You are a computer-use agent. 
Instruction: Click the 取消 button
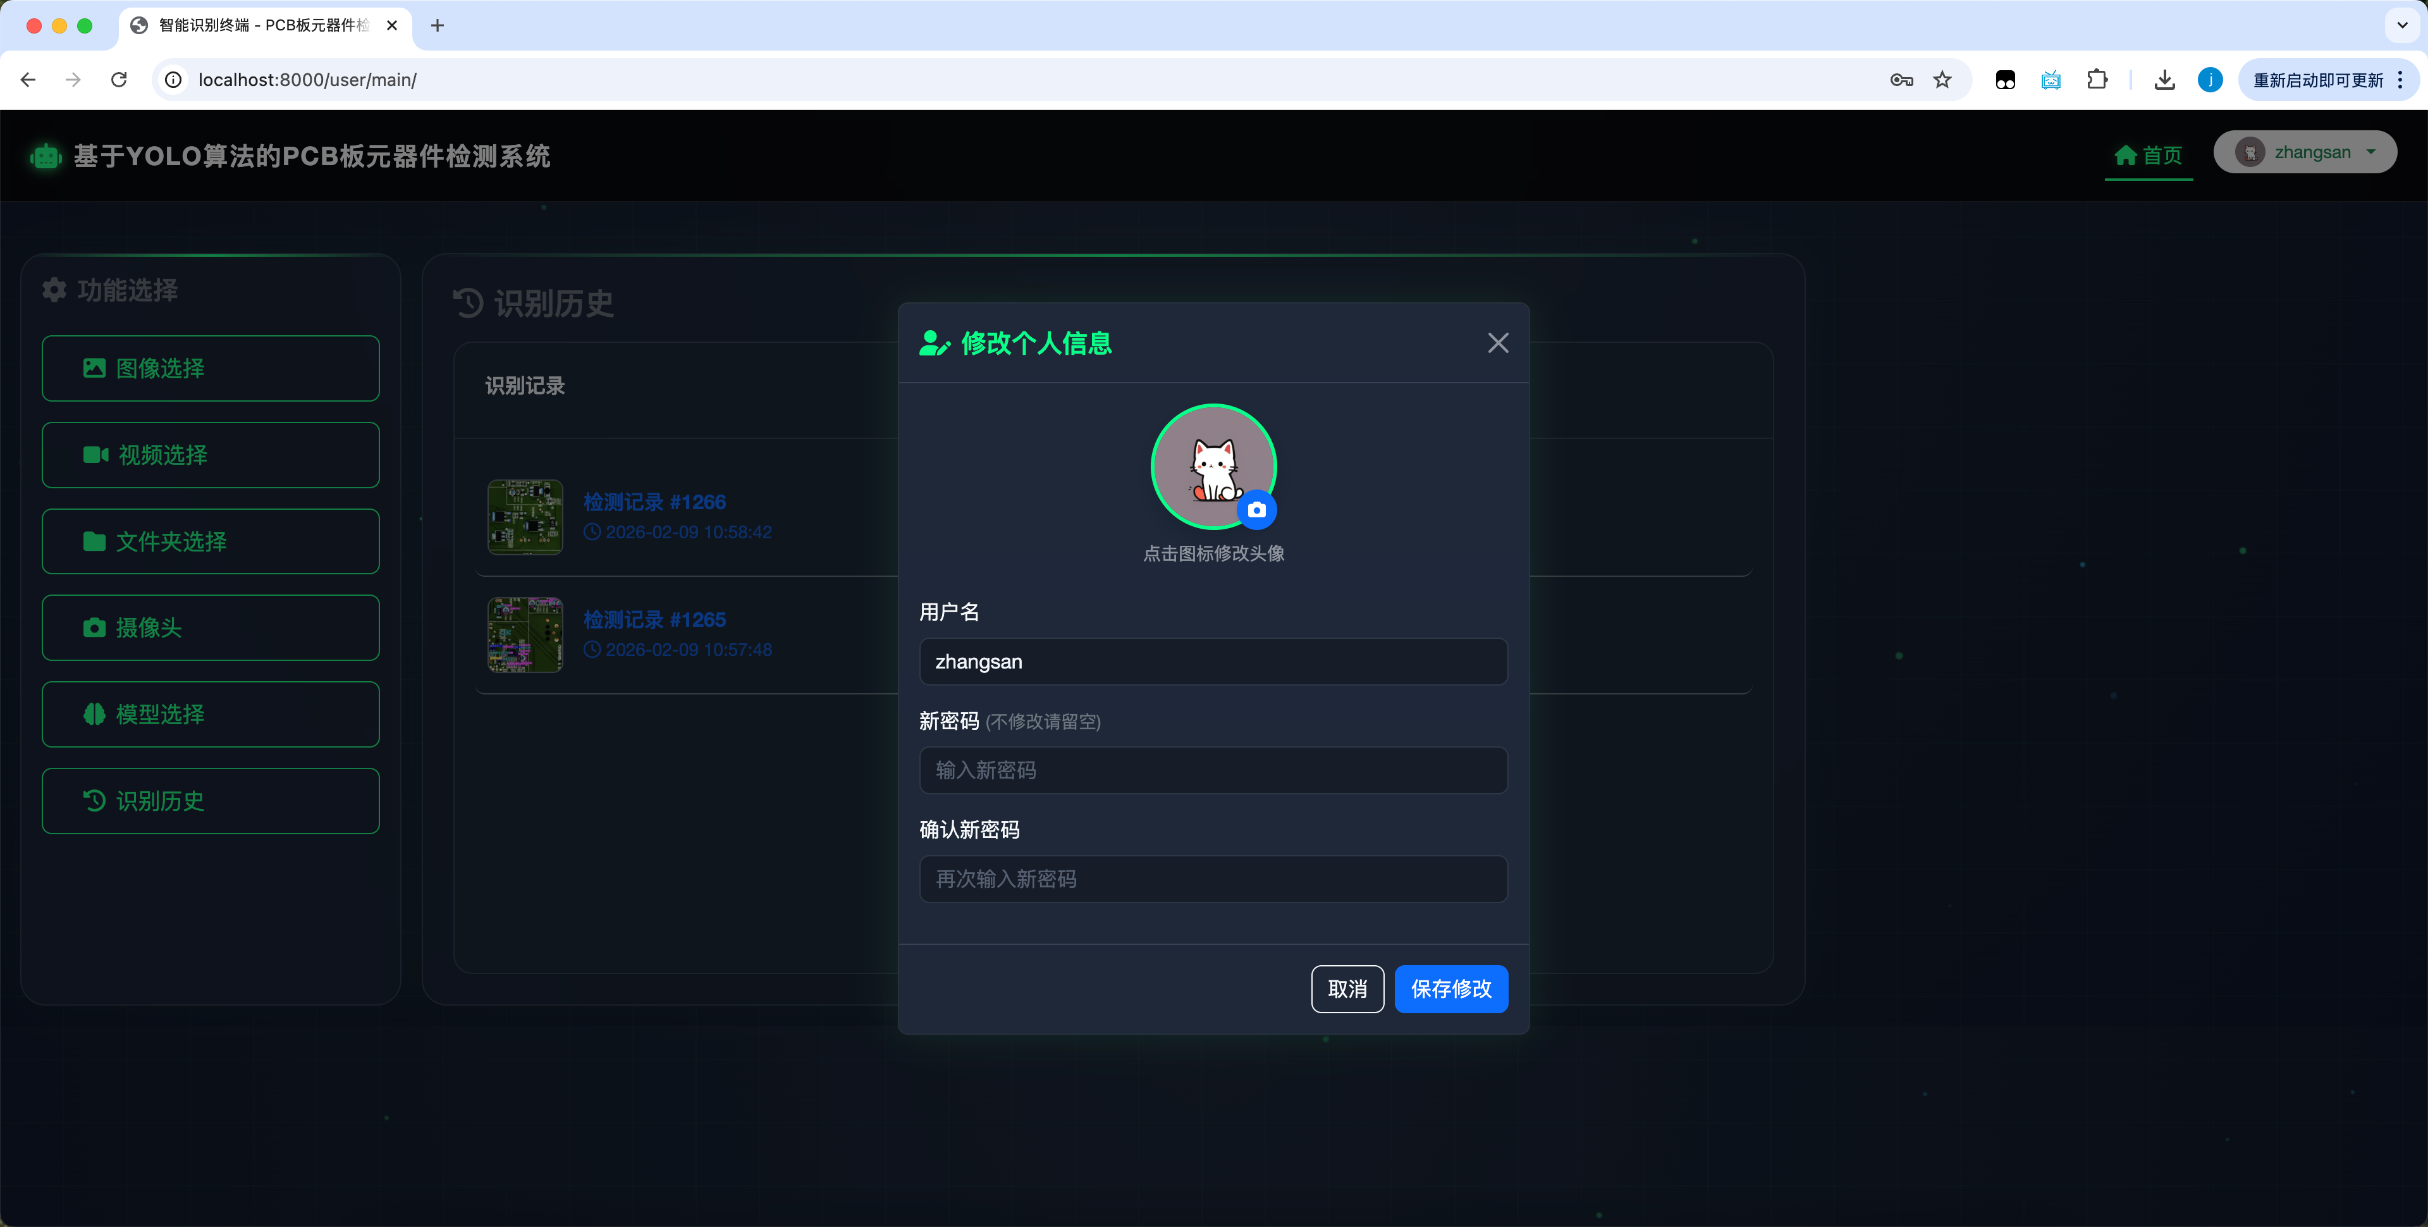pos(1347,989)
